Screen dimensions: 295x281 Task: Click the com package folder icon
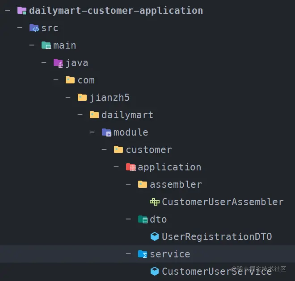coord(70,80)
